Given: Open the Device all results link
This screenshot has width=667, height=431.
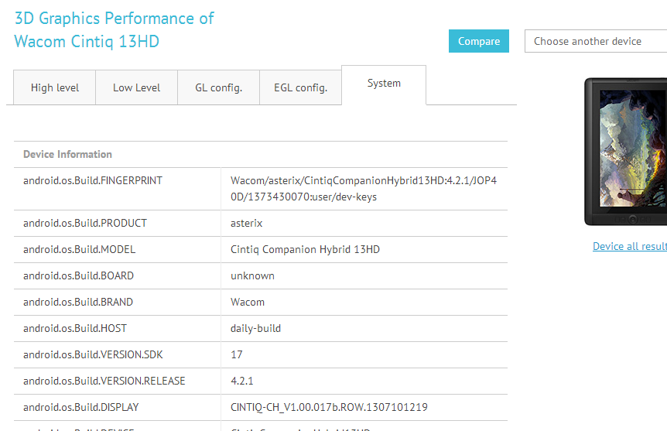Looking at the screenshot, I should click(630, 246).
